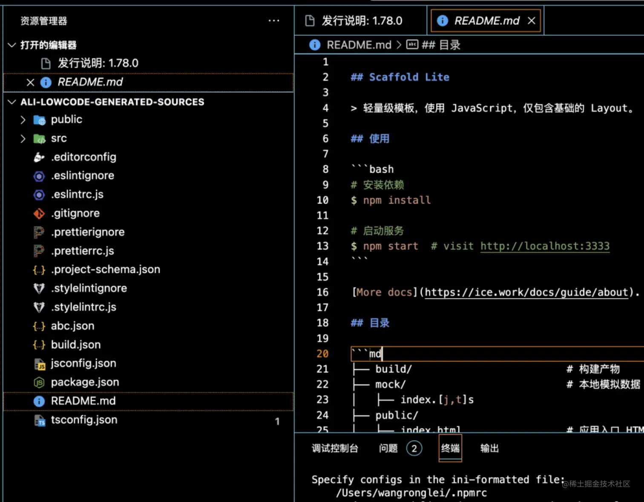Viewport: 644px width, 502px height.
Task: Expand the src folder chevron
Action: click(x=23, y=139)
